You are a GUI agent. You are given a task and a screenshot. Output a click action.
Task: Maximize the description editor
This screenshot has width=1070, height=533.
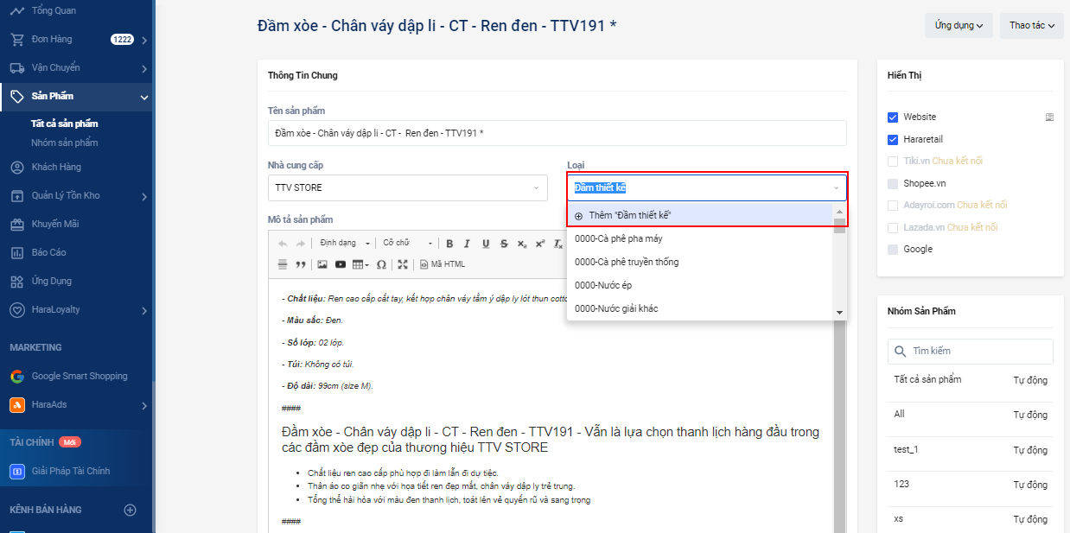point(403,264)
